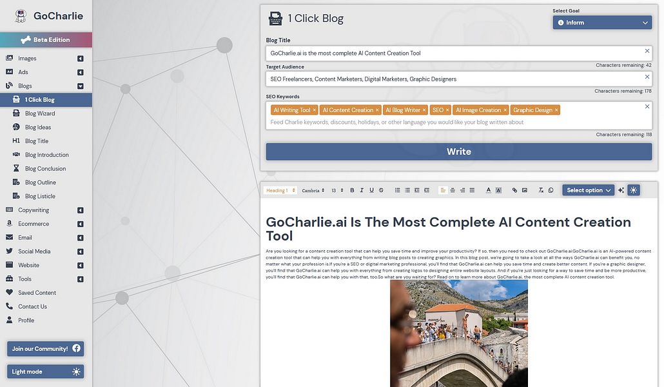Open the font size 13 dropdown
Screen dimensions: 664x387
point(337,190)
